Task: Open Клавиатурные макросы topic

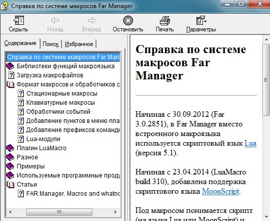Action: [60, 103]
